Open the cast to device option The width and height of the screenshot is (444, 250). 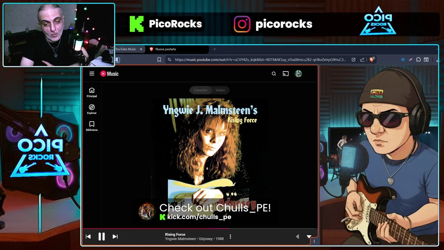(x=285, y=74)
